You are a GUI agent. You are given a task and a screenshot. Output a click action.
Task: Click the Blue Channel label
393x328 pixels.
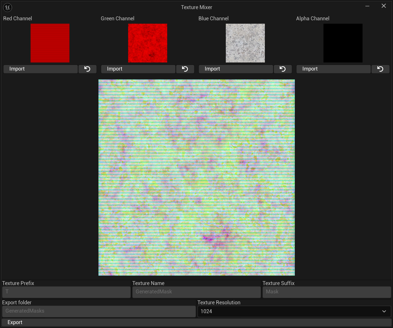[214, 18]
